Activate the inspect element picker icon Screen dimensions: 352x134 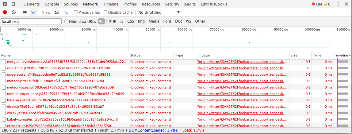(5, 4)
